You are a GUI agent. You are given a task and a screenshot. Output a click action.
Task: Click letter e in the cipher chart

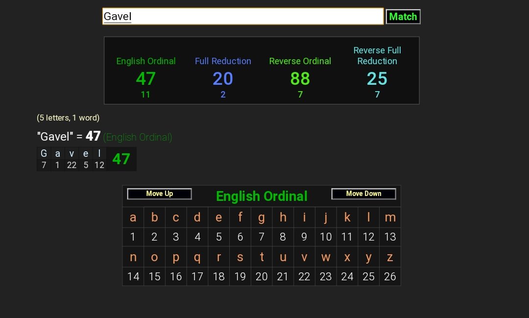(x=218, y=218)
